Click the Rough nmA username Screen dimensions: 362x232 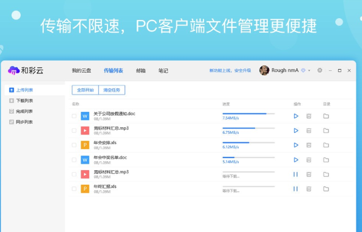[285, 70]
